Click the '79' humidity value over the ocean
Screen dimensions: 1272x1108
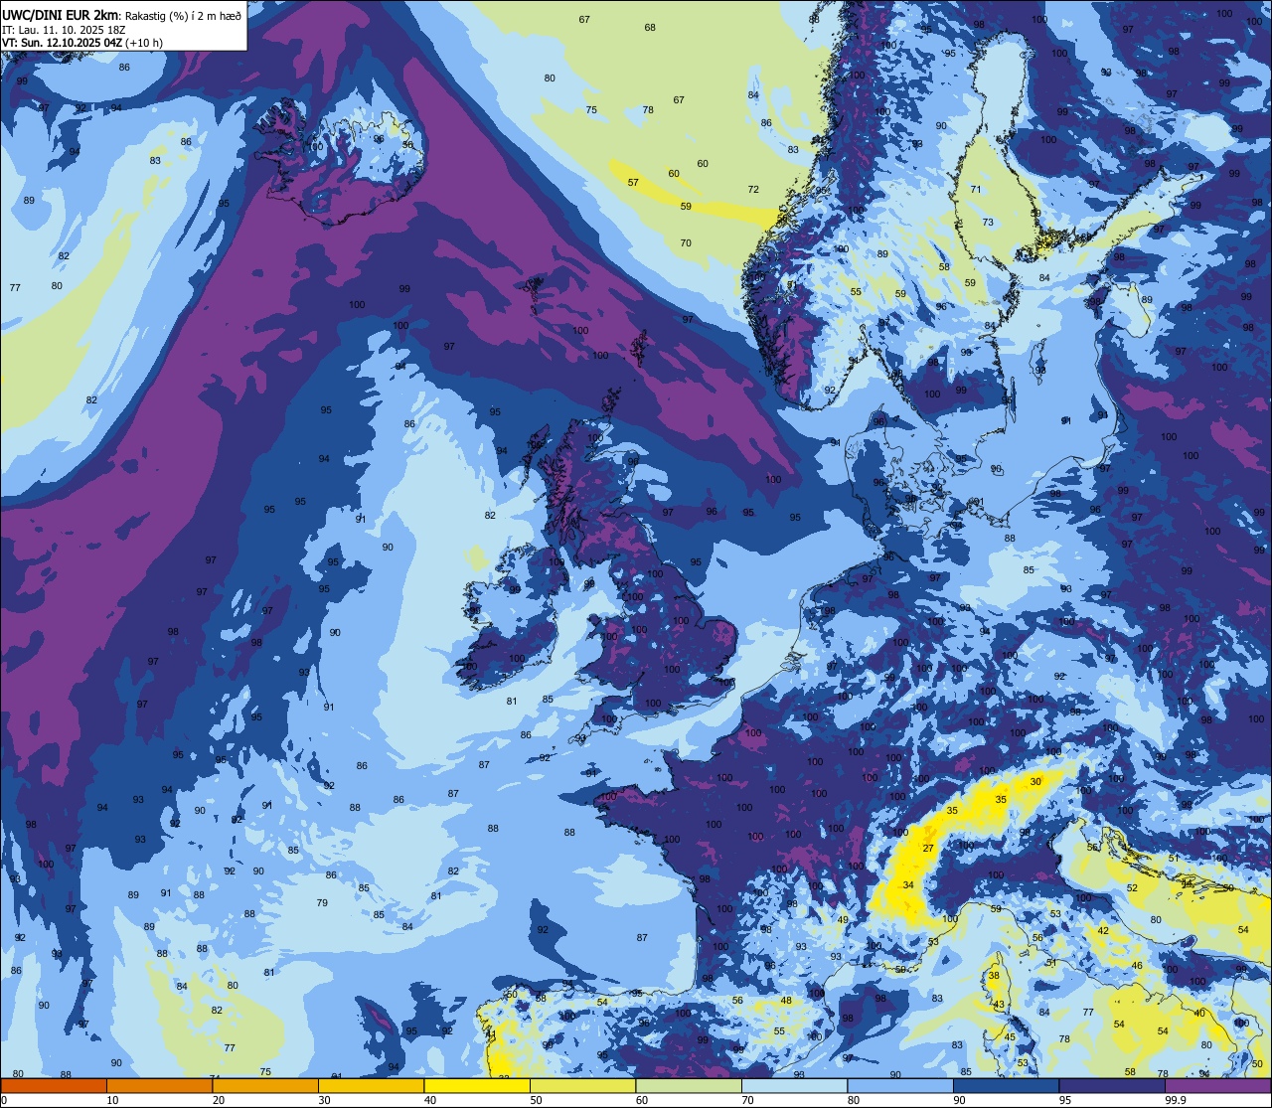click(x=322, y=902)
